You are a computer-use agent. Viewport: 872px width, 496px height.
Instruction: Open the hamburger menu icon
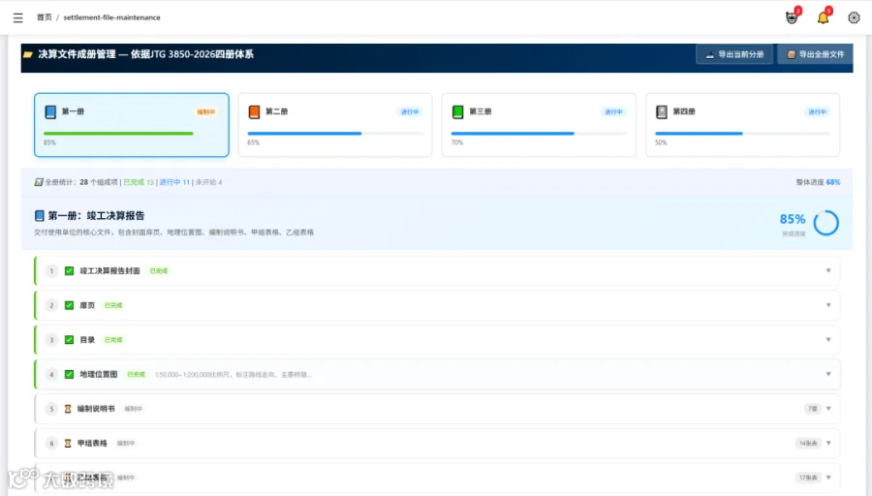tap(17, 17)
